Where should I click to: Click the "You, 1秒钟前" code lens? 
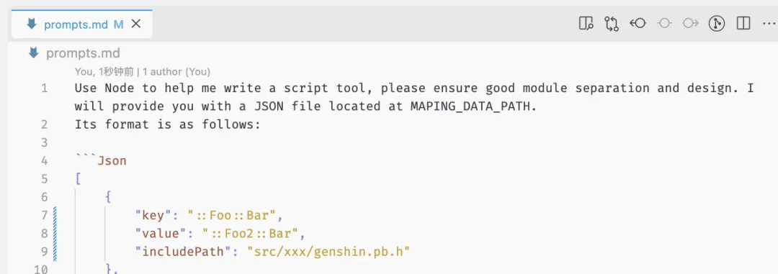(104, 72)
